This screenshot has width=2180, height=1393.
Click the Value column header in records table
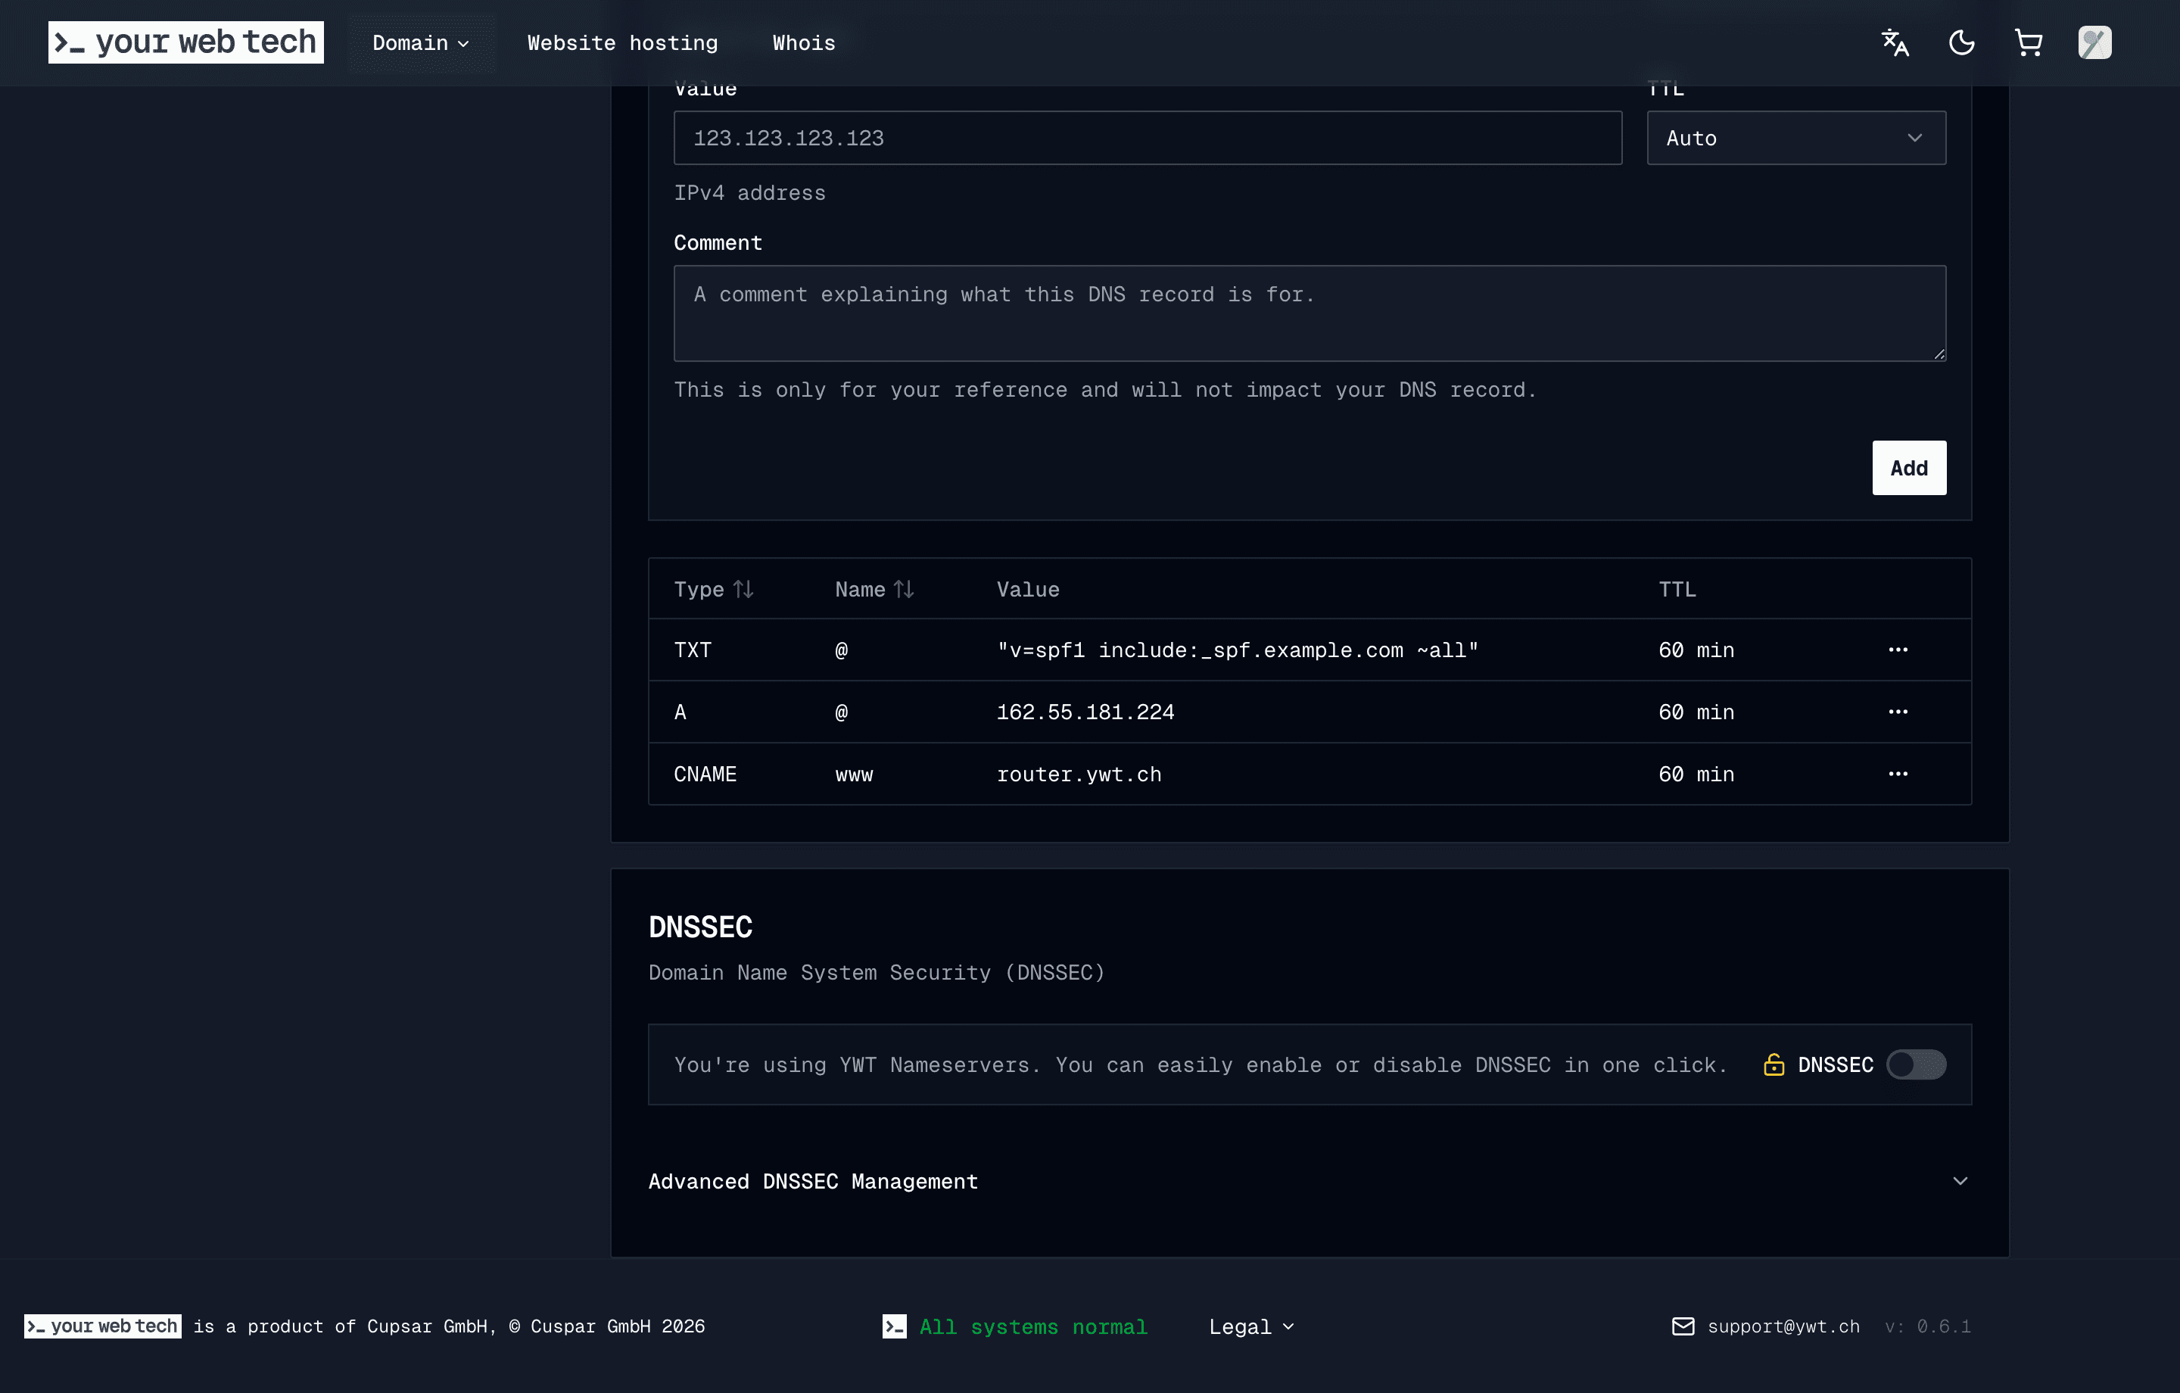(x=1027, y=590)
